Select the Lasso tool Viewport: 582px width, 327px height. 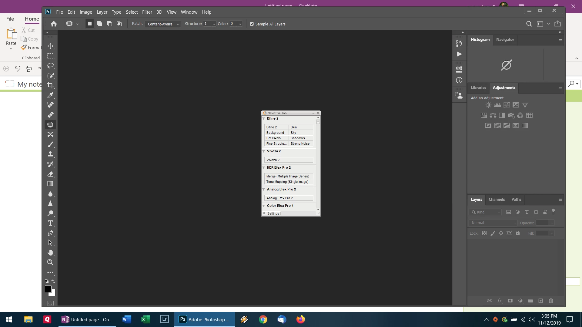click(x=50, y=66)
